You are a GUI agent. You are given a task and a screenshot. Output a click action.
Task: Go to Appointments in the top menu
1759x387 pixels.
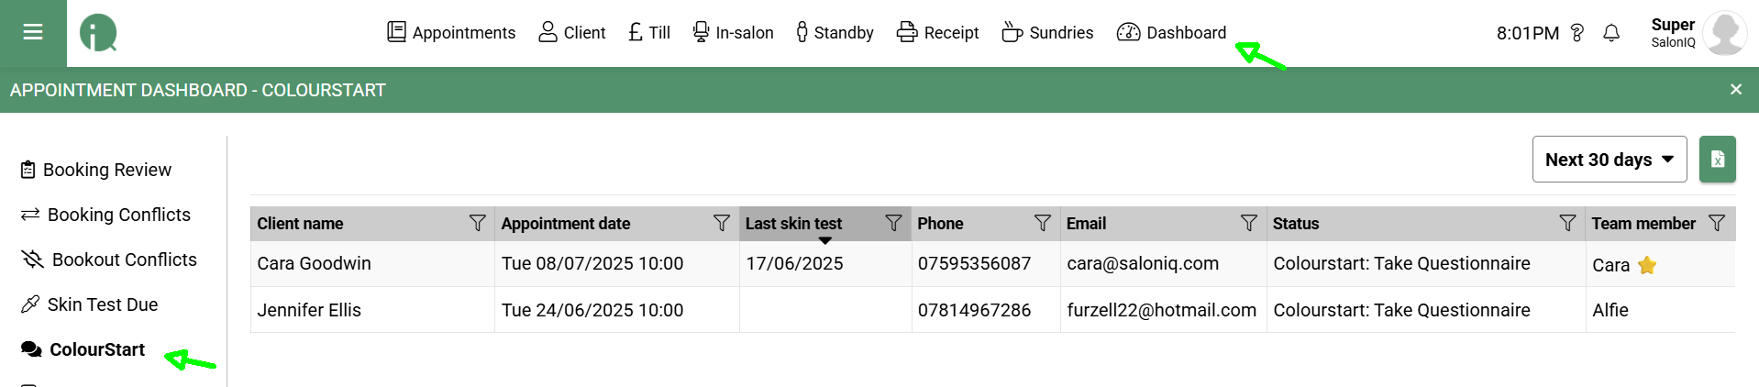tap(451, 33)
